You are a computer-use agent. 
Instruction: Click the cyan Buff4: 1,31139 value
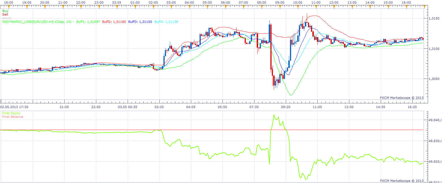(x=166, y=22)
